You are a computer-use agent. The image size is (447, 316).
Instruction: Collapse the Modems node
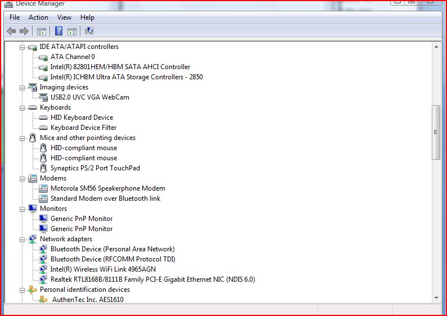(22, 179)
